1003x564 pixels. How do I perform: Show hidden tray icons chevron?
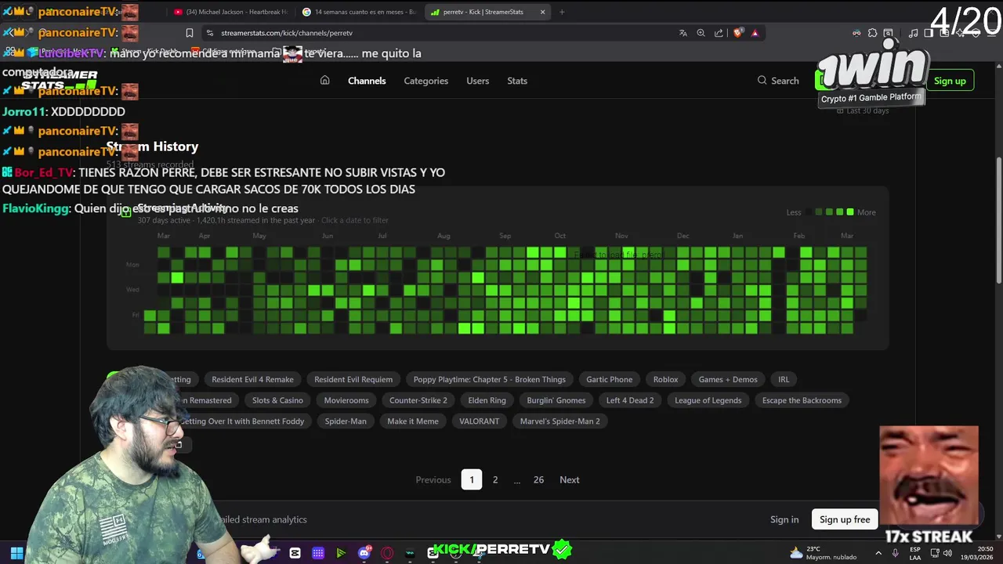pyautogui.click(x=878, y=553)
